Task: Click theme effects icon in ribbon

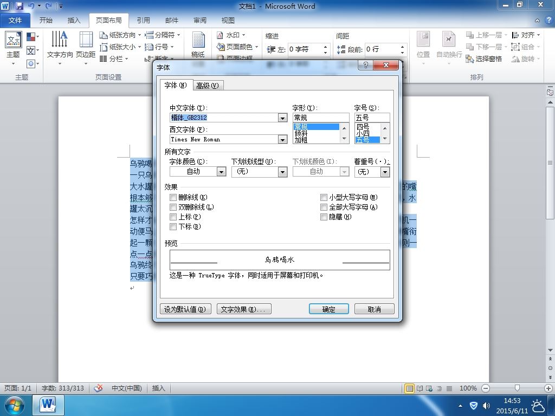Action: [x=33, y=64]
